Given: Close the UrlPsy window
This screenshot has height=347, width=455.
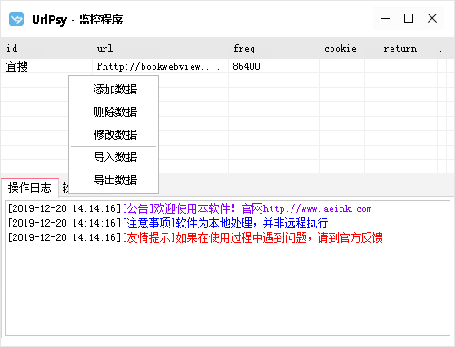Looking at the screenshot, I should click(x=432, y=18).
